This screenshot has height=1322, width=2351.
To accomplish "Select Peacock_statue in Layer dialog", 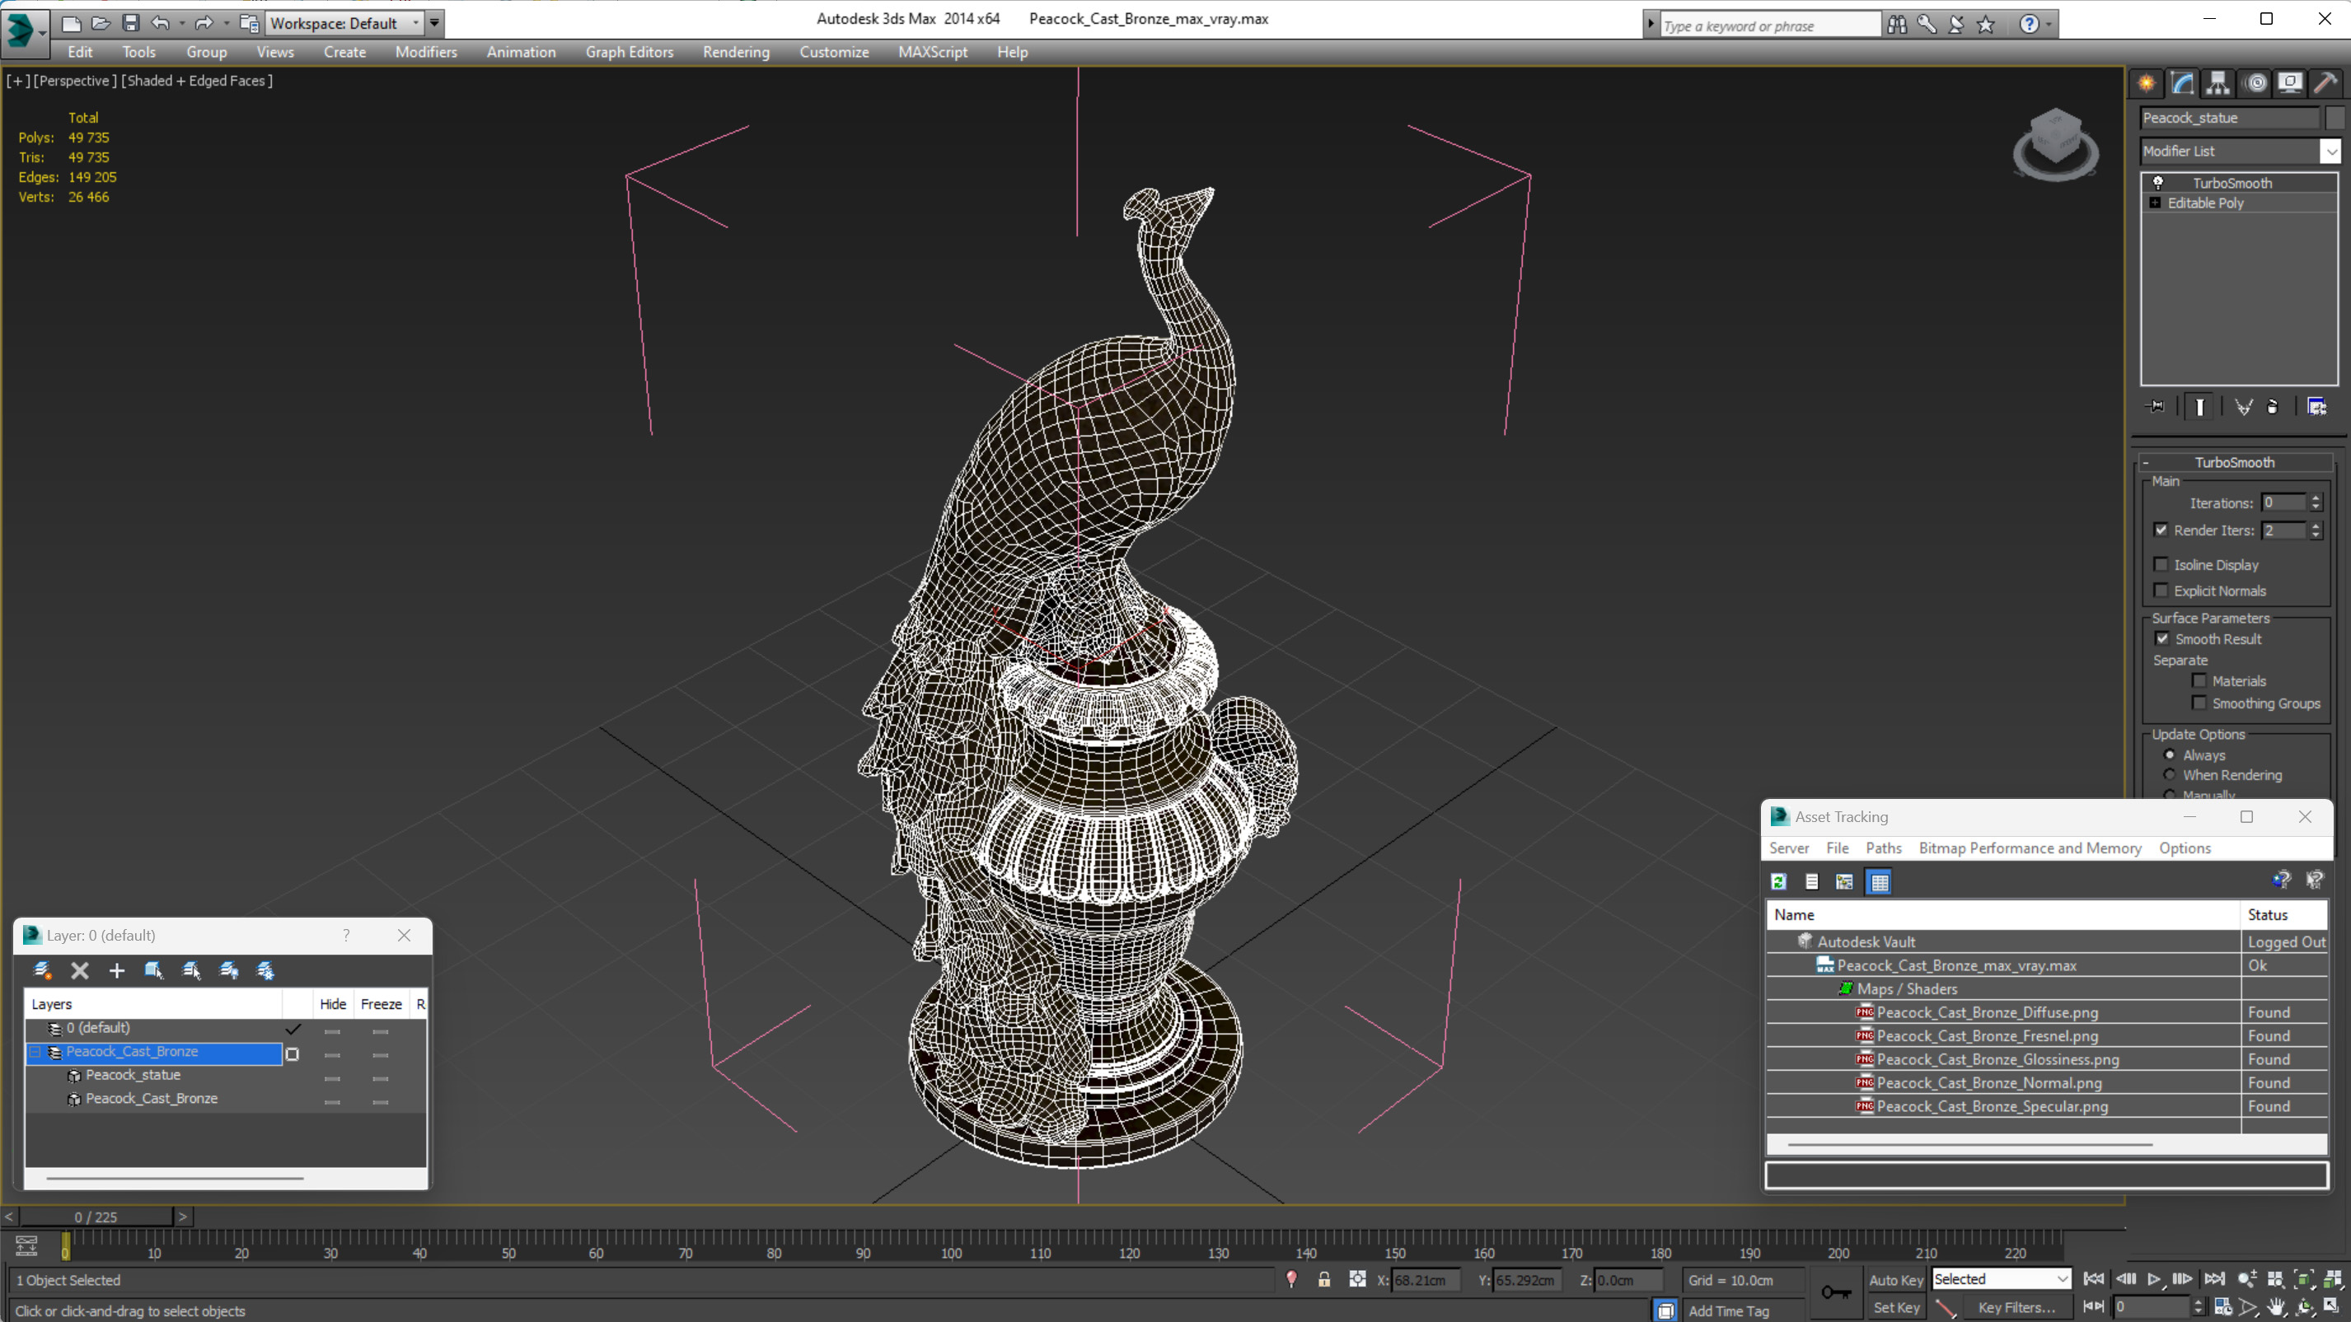I will tap(133, 1075).
